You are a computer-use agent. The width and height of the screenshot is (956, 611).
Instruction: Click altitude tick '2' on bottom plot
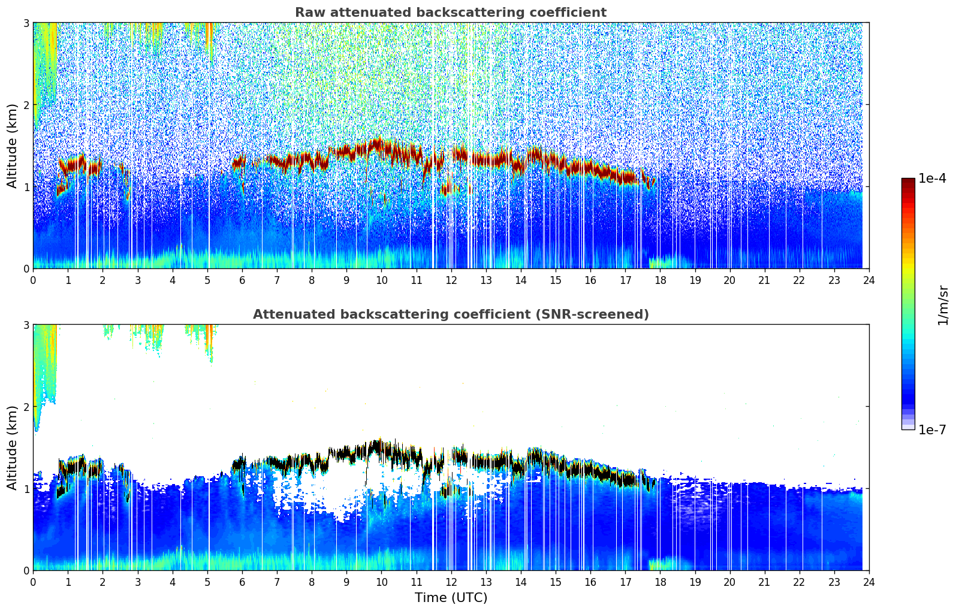26,407
